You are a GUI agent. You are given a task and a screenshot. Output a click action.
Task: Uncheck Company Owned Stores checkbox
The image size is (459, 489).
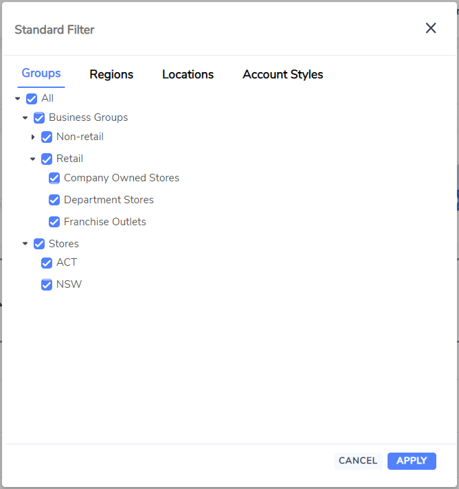pyautogui.click(x=54, y=178)
